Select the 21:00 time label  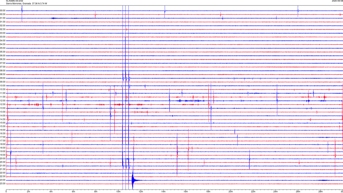pos(3,166)
